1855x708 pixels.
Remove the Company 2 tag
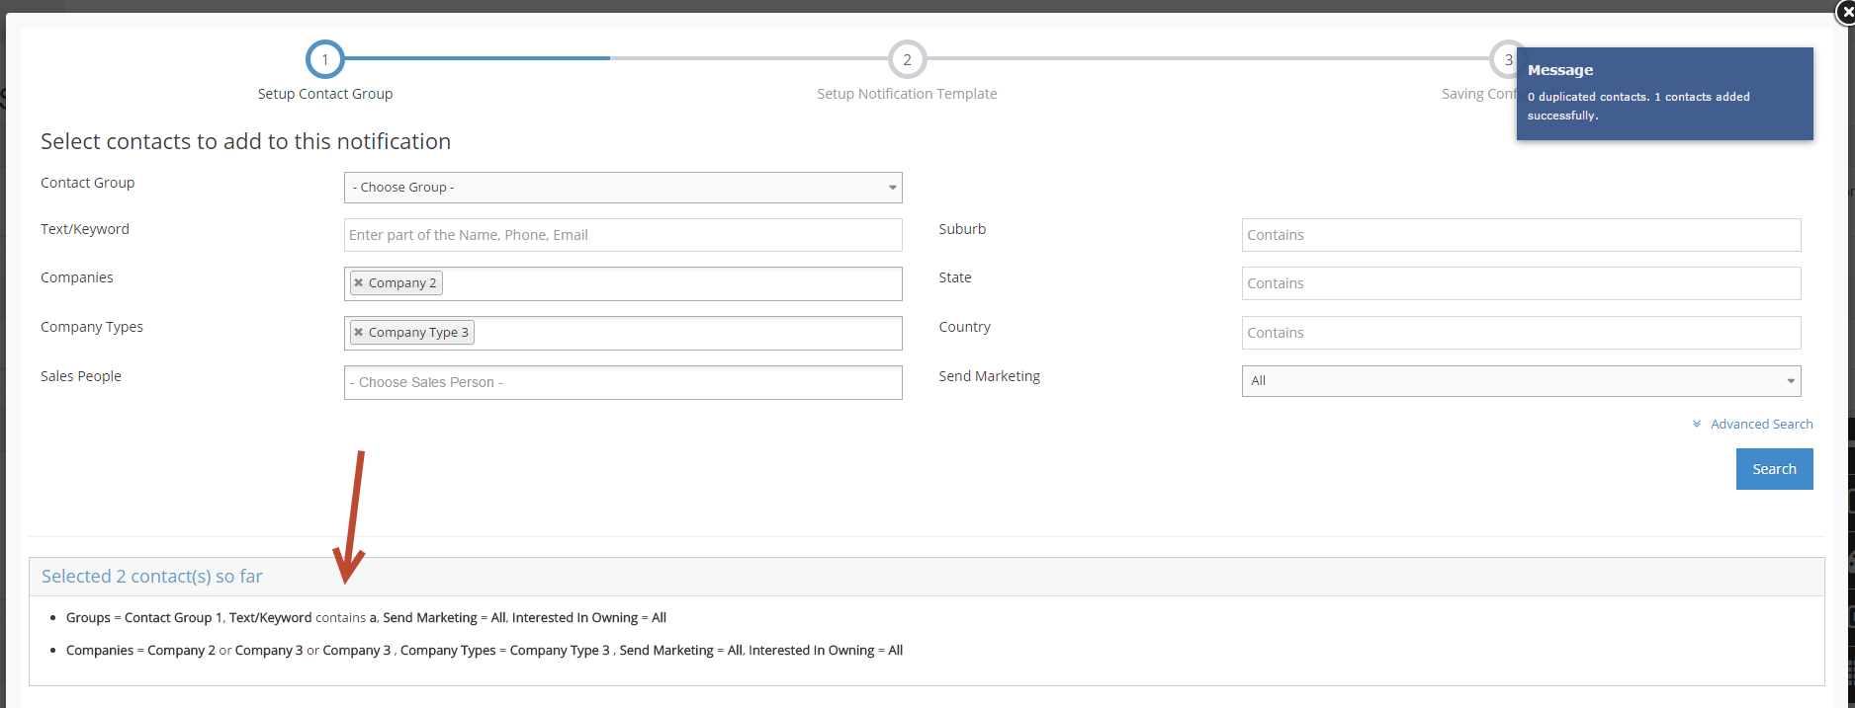pyautogui.click(x=359, y=283)
